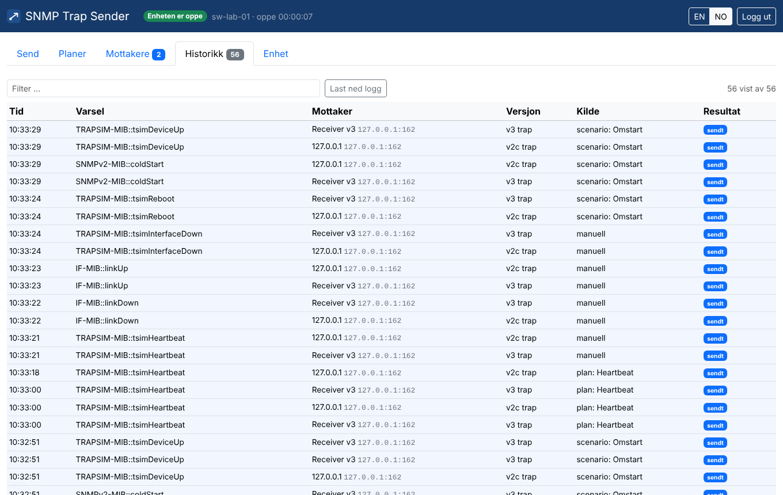The image size is (783, 495).
Task: Click the sendt badge in the 10:33:18 row
Action: 715,373
